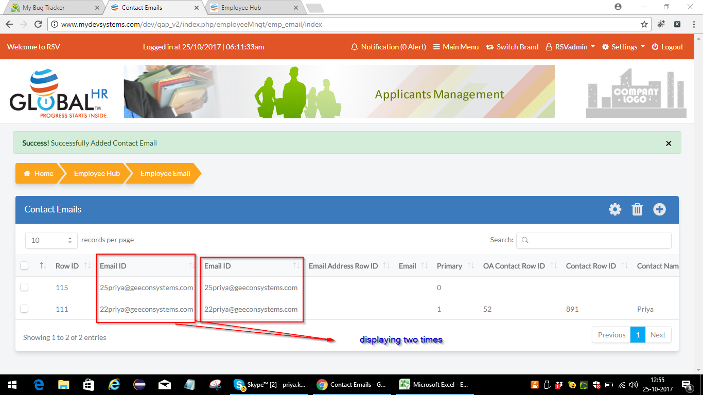Sort the table by Row ID arrows

tap(87, 266)
